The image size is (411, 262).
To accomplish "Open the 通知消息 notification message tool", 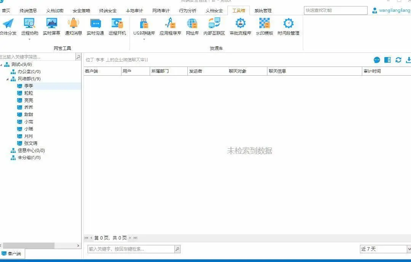I will click(73, 27).
